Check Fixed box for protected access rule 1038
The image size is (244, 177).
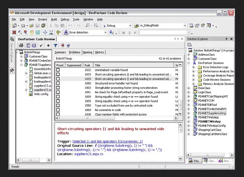coord(58,114)
